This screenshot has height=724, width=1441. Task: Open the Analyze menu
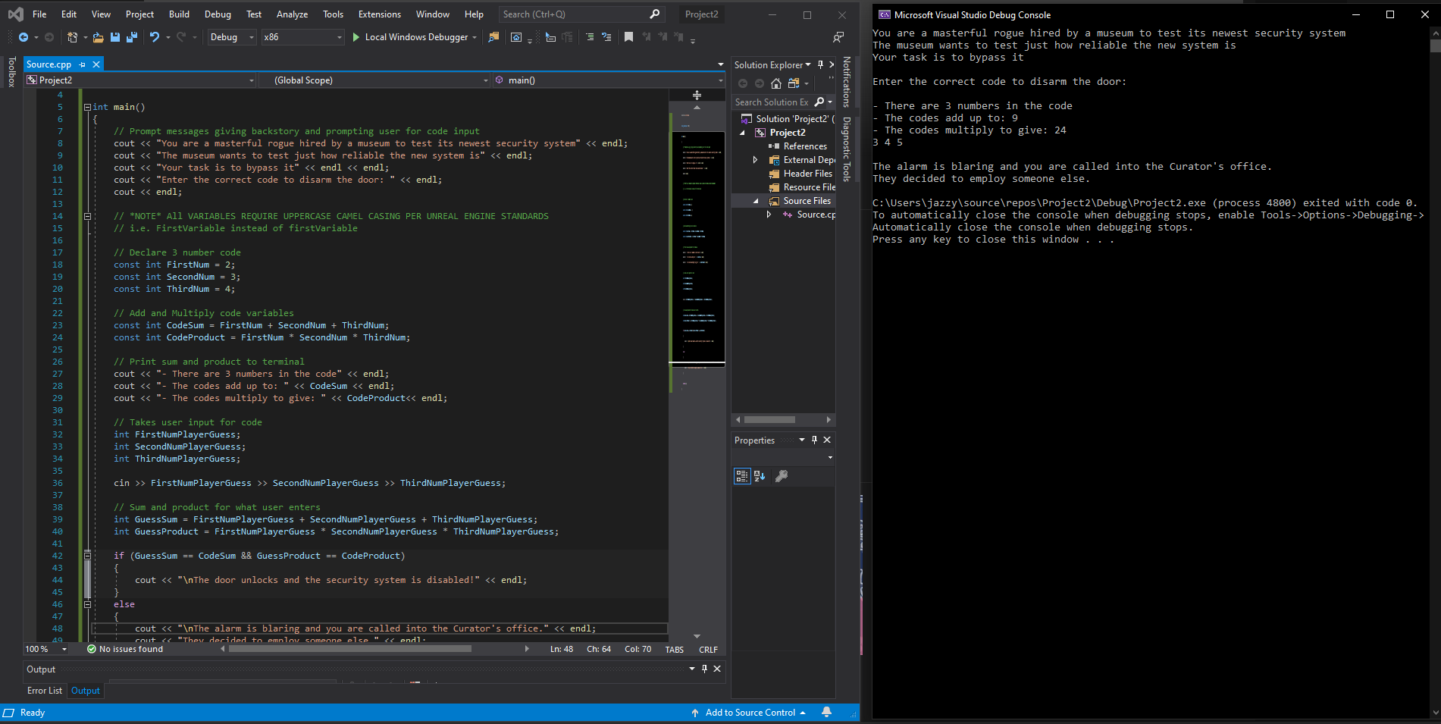coord(292,14)
